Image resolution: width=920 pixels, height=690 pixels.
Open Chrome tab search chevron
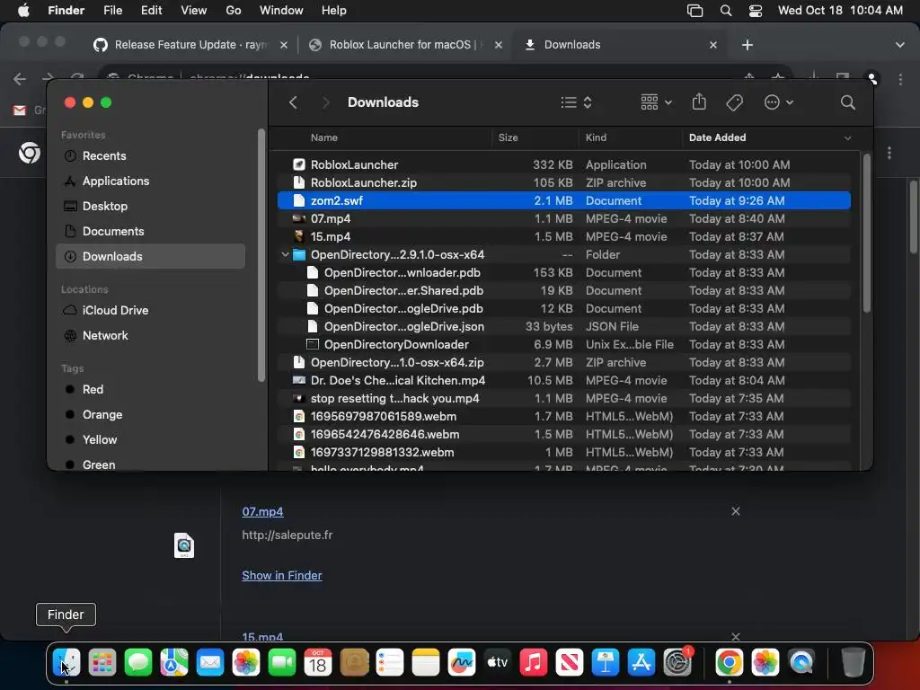click(x=899, y=45)
